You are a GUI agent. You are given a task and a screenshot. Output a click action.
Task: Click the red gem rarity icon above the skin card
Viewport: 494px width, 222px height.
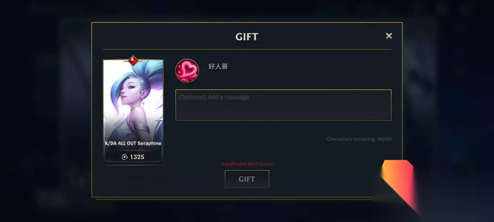pyautogui.click(x=133, y=61)
